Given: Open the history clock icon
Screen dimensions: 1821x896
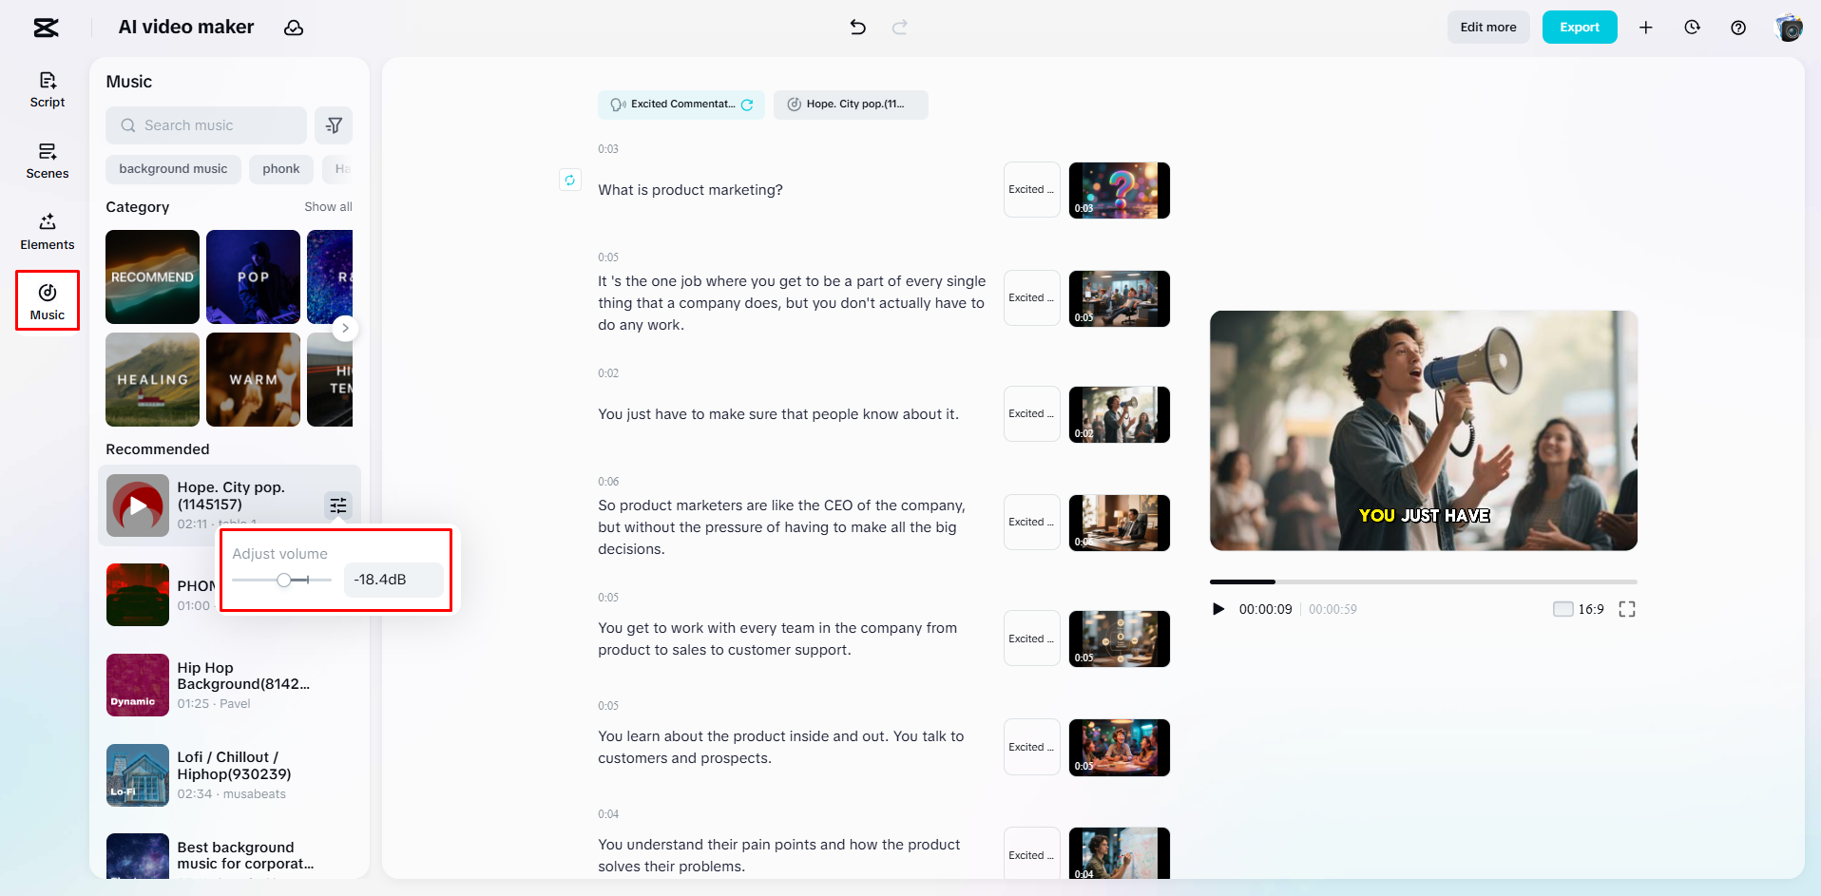Looking at the screenshot, I should (1692, 28).
